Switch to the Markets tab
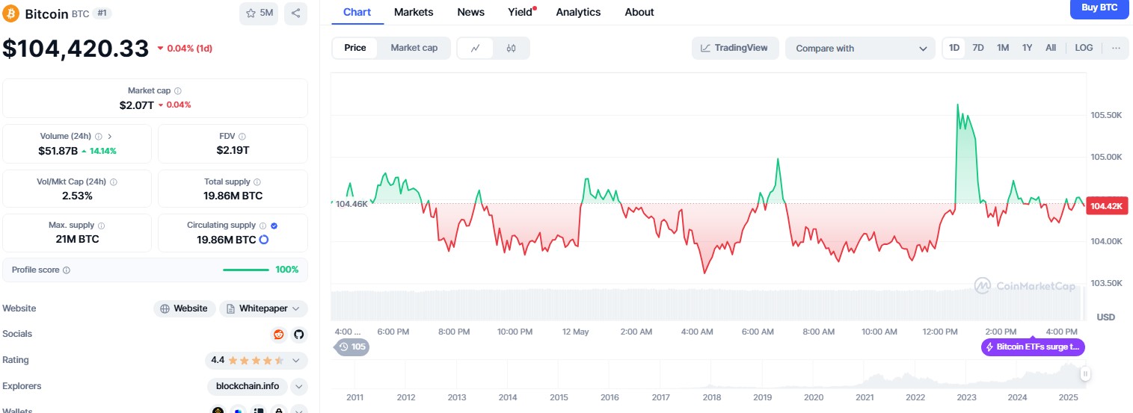This screenshot has width=1133, height=413. 414,12
